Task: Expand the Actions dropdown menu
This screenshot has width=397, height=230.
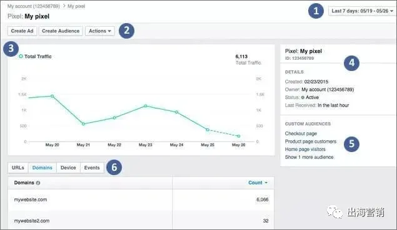Action: point(100,31)
